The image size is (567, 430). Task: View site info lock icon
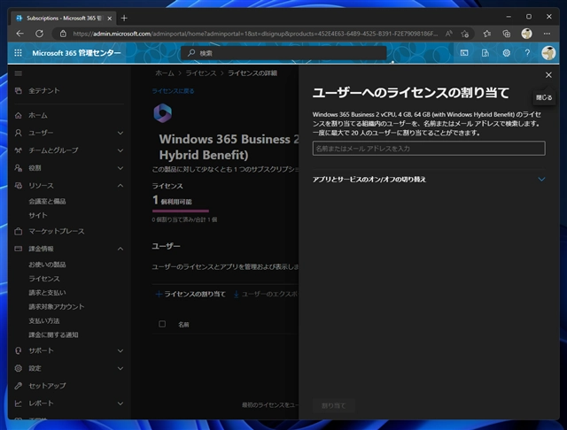tap(63, 34)
